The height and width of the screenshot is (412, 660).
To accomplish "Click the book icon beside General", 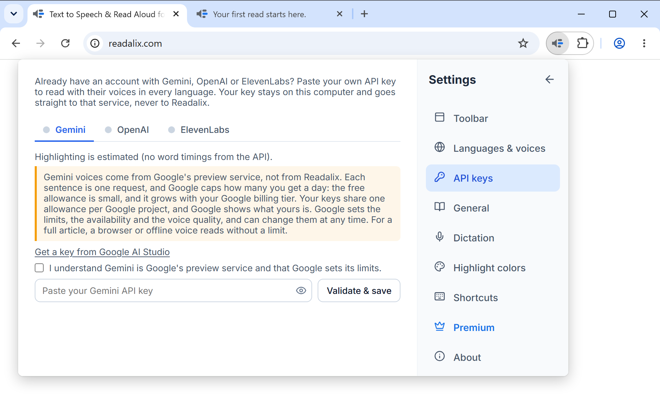I will tap(440, 207).
